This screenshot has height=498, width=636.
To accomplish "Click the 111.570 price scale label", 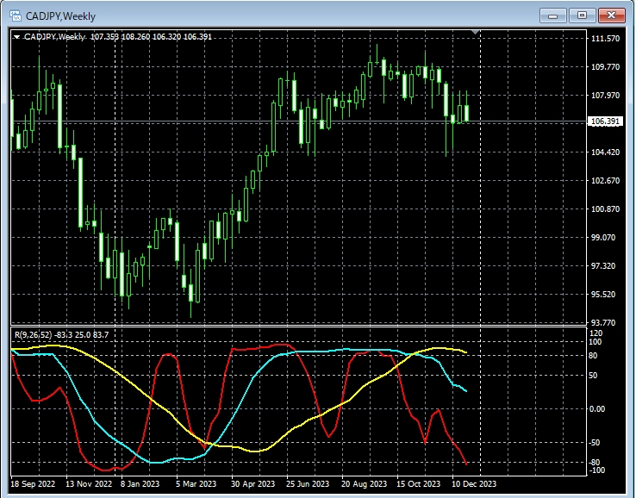I will coord(605,39).
